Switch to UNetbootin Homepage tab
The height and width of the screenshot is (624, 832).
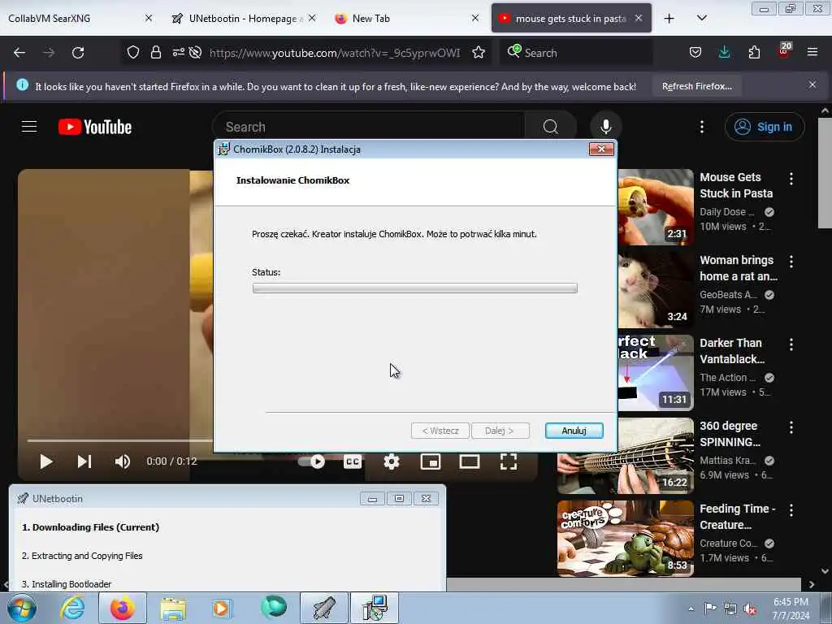click(242, 19)
